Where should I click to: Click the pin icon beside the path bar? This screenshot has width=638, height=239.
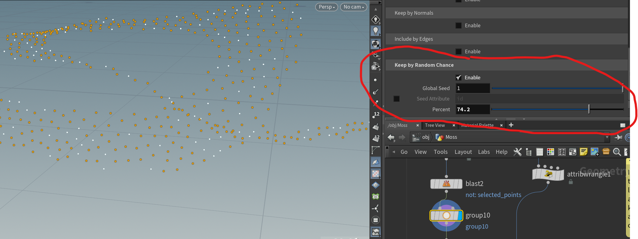point(618,138)
